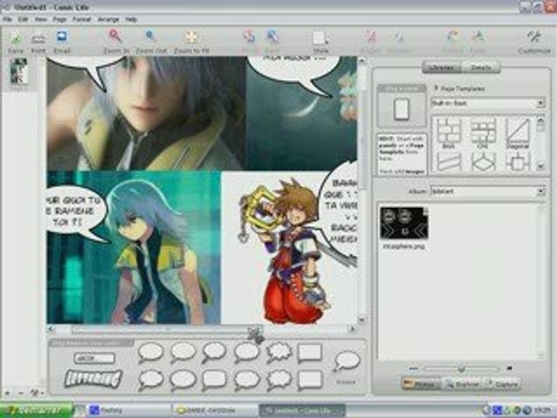Viewport: 557px width, 418px height.
Task: Click the add page plus button
Action: tap(8, 393)
